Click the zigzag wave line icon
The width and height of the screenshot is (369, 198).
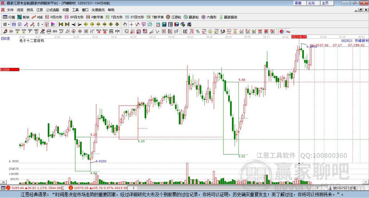coord(158,31)
